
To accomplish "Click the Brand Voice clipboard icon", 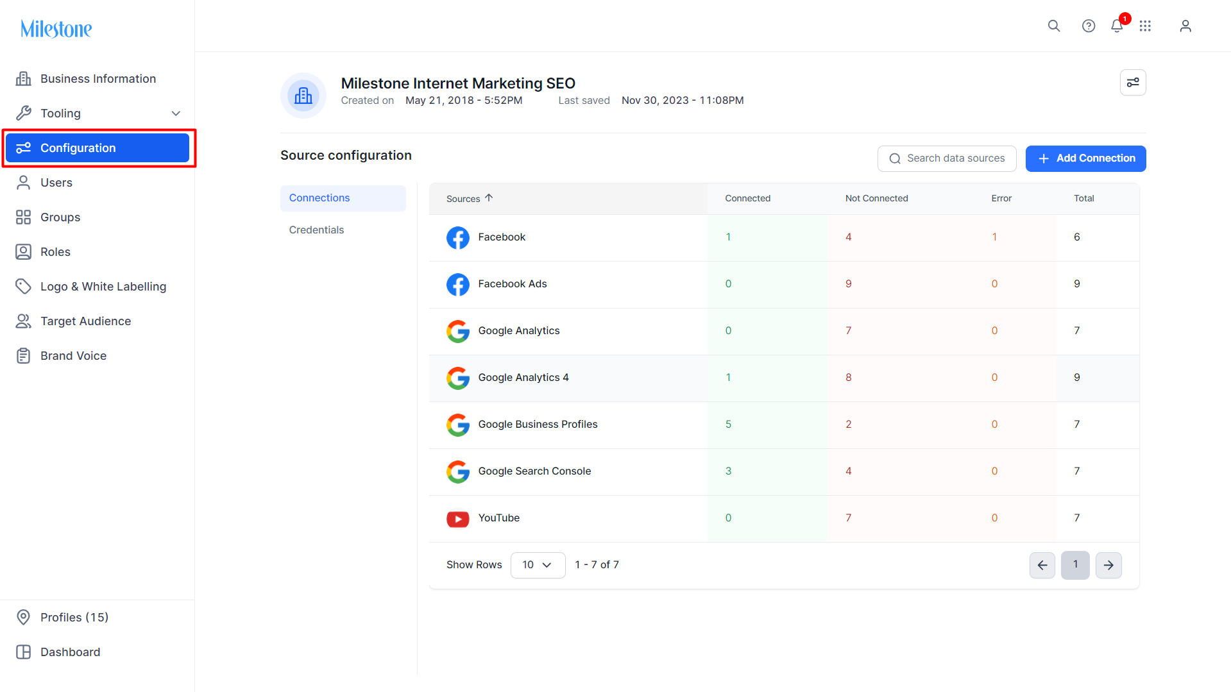I will 24,356.
